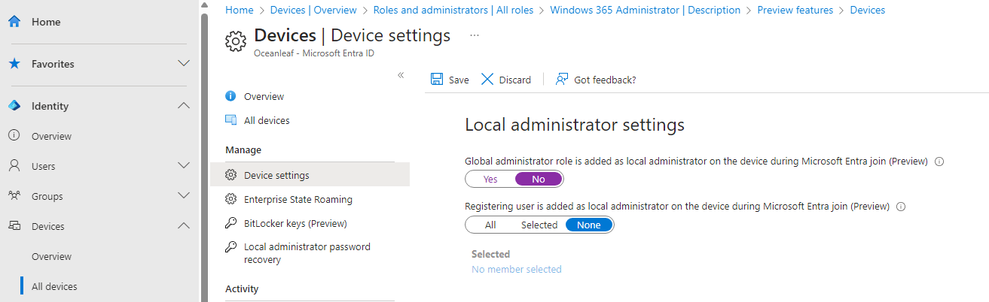Viewport: 989px width, 302px height.
Task: Open the more options ellipsis by title
Action: 474,35
